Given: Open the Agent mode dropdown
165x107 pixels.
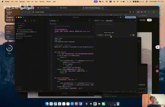Looking at the screenshot, I should click(100, 35).
